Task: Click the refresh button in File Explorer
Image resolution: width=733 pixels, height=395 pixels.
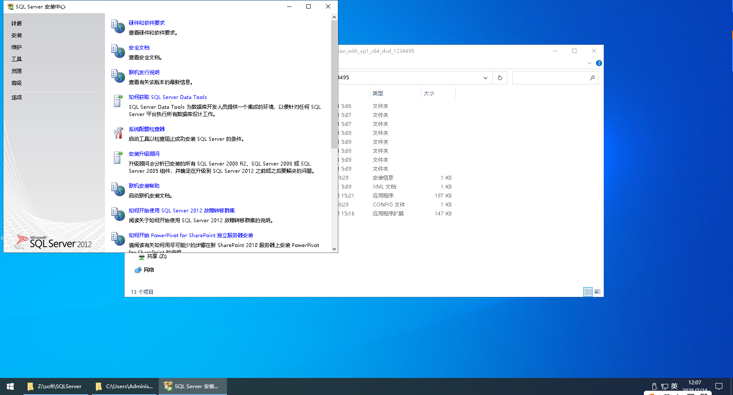Action: pos(500,78)
